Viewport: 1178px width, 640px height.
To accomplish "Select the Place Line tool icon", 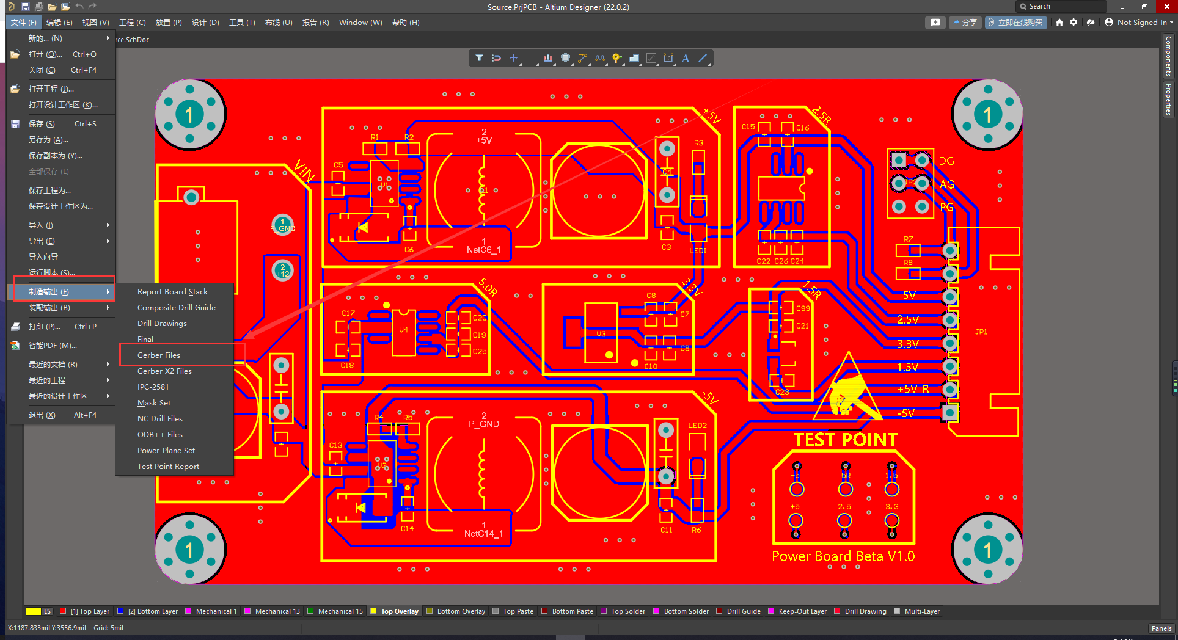I will pos(704,58).
